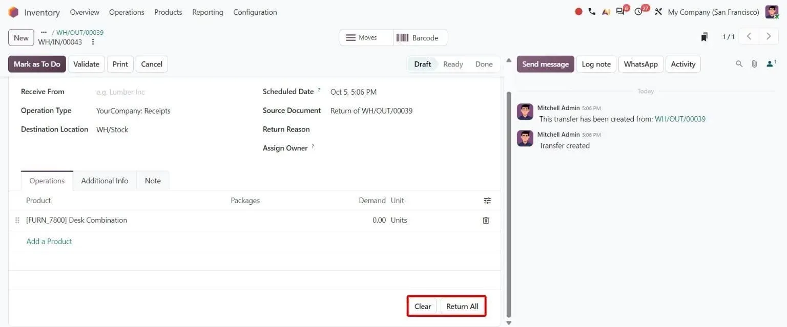Click the Cancel button
Image resolution: width=787 pixels, height=327 pixels.
tap(152, 64)
